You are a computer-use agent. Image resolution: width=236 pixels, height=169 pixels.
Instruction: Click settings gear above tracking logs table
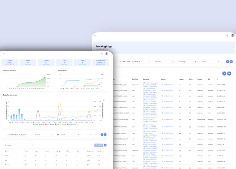coord(229,73)
